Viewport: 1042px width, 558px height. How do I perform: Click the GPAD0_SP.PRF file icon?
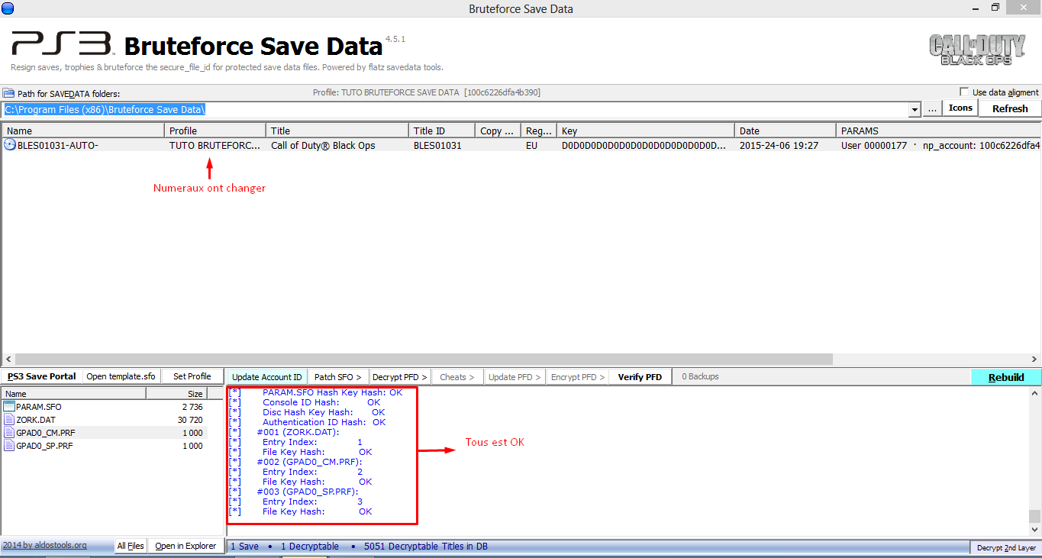tap(9, 446)
